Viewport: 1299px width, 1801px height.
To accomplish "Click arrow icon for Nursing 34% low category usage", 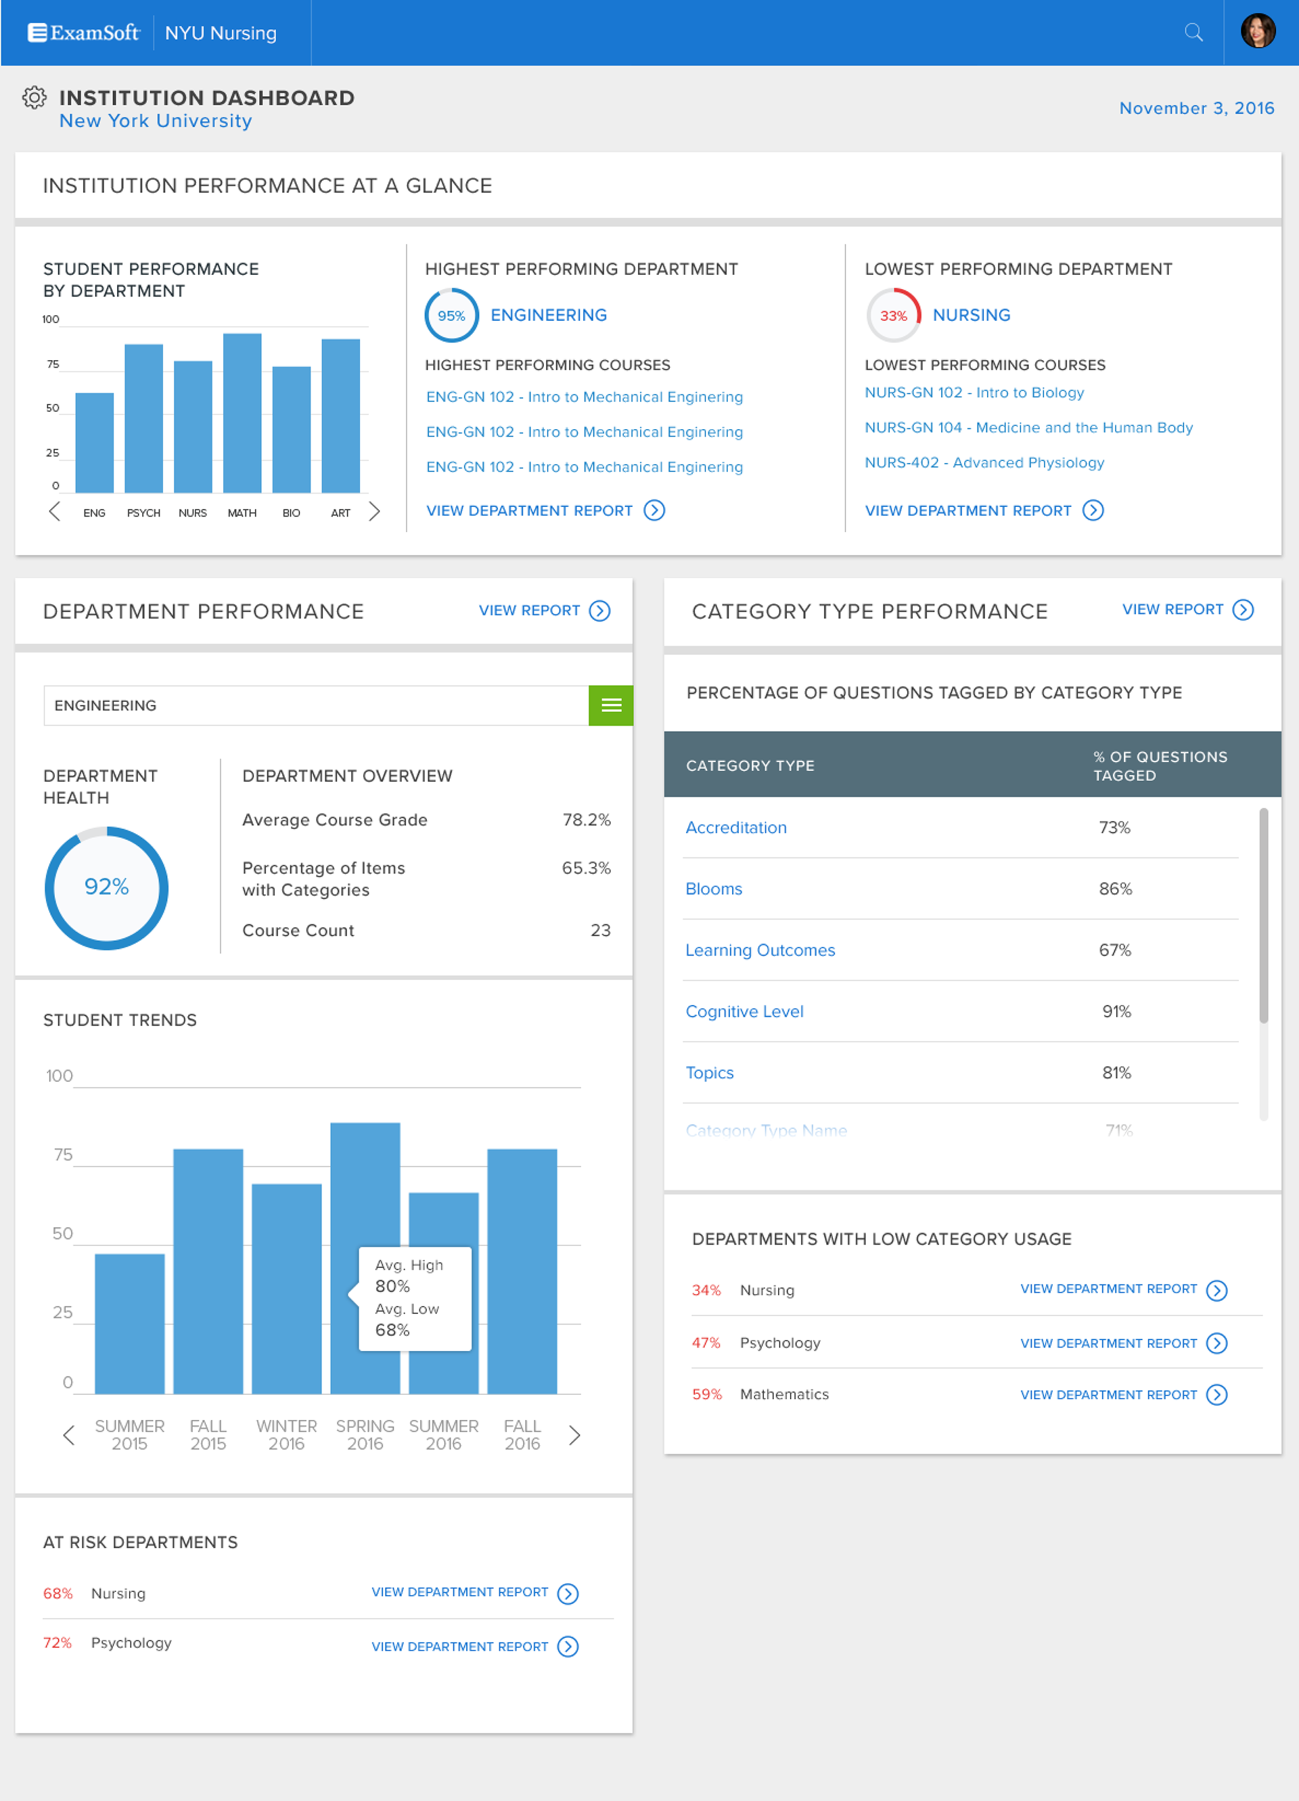I will point(1216,1291).
